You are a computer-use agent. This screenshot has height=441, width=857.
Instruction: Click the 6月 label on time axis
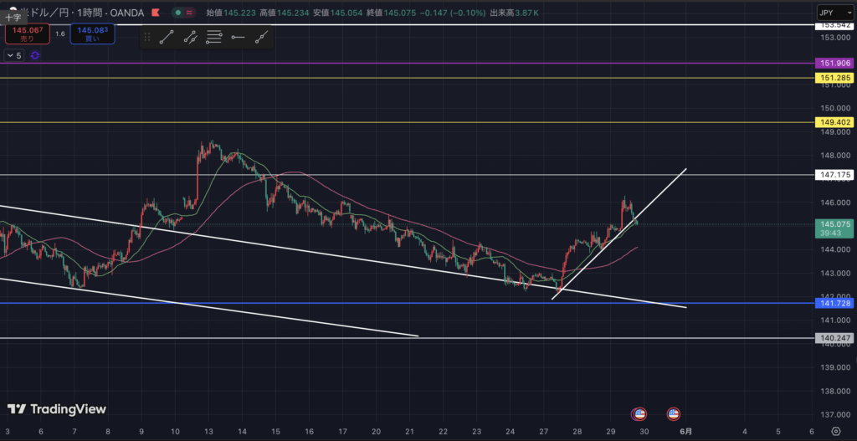[686, 431]
